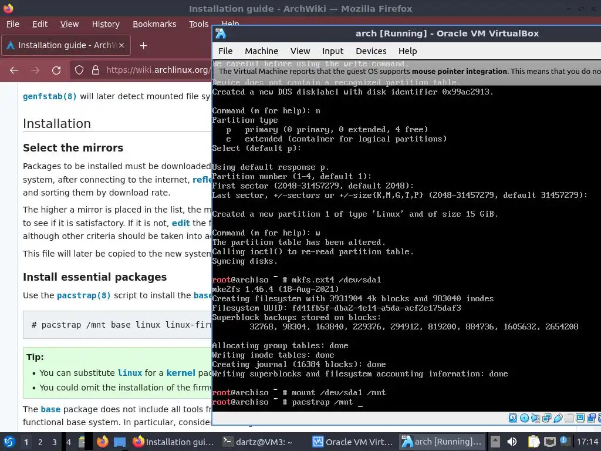This screenshot has height=451, width=601.
Task: Switch to workspace 1 on the taskbar
Action: pos(26,442)
